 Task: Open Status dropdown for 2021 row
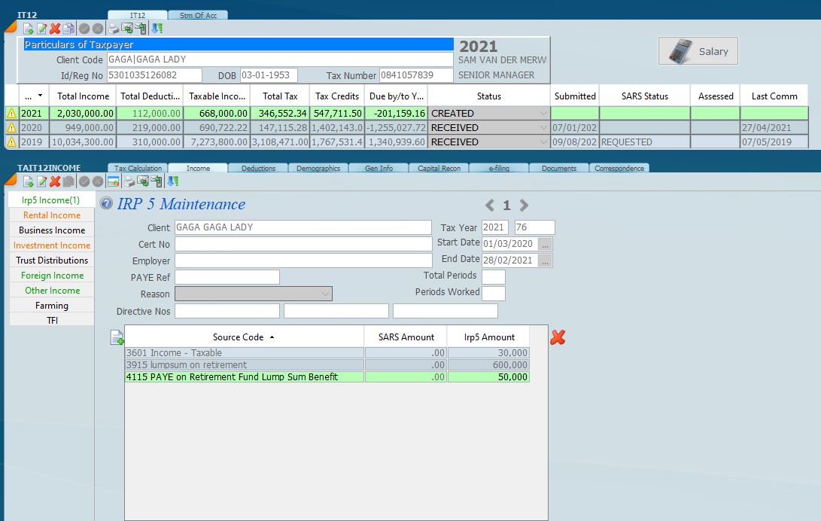[543, 114]
